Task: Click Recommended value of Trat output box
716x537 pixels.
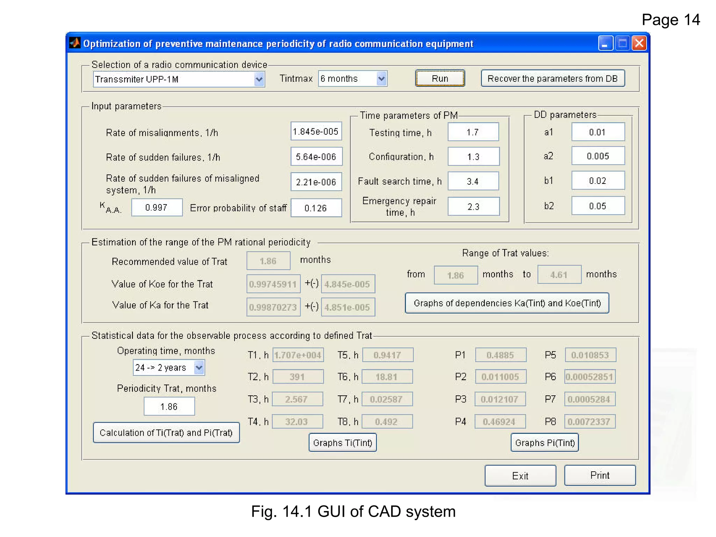Action: [268, 261]
